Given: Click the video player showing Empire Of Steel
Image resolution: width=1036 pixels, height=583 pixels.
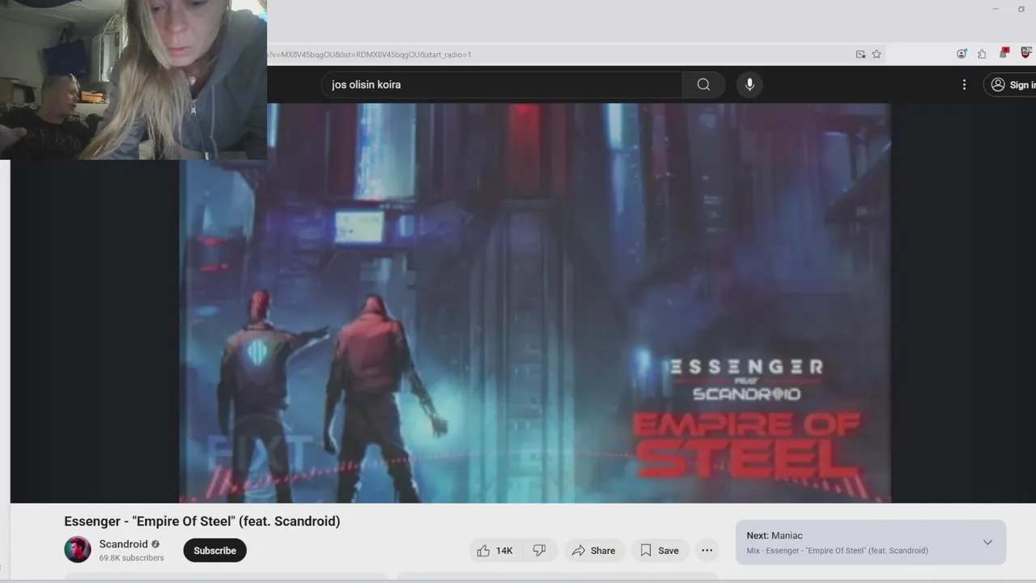Looking at the screenshot, I should click(x=535, y=303).
